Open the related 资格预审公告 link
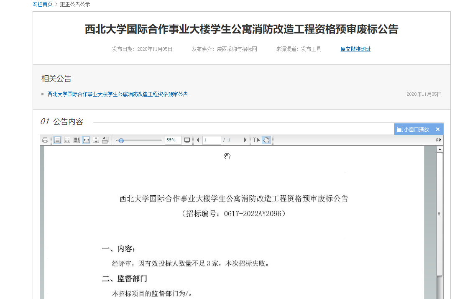Viewport: 475px width, 299px height. pos(117,94)
